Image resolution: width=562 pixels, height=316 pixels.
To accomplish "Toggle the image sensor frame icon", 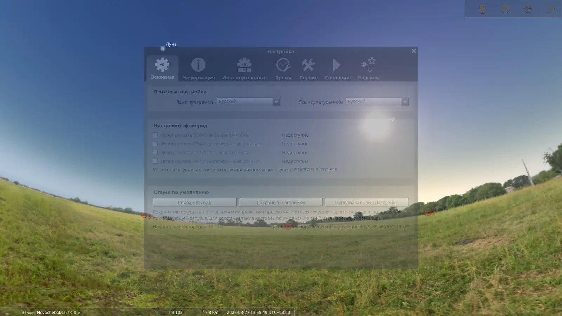I will click(x=505, y=9).
